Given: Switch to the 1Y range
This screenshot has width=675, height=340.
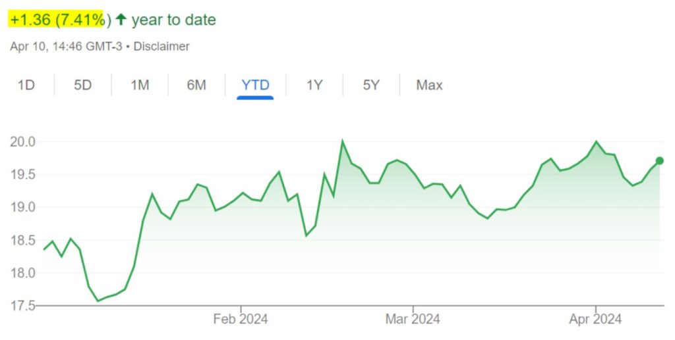Looking at the screenshot, I should [314, 85].
